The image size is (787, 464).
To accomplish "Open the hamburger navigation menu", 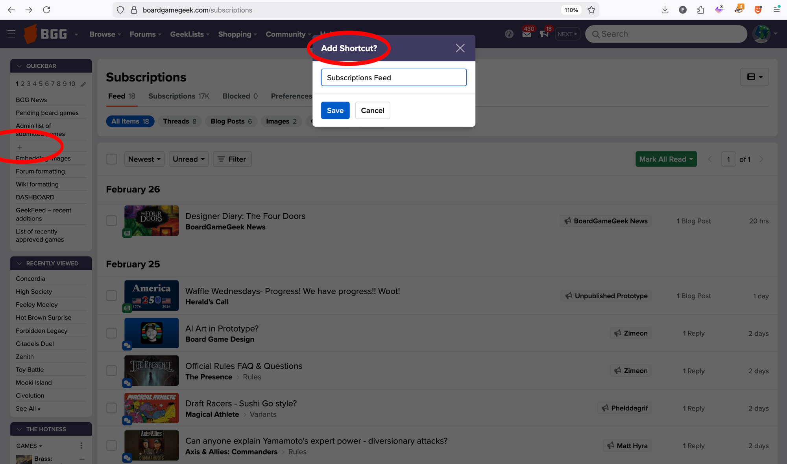I will click(11, 34).
